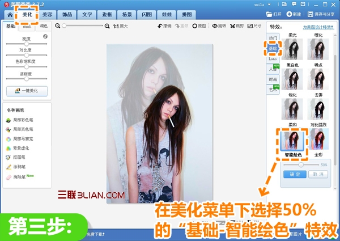
Task: Click the 一键美化 button
Action: (x=27, y=91)
